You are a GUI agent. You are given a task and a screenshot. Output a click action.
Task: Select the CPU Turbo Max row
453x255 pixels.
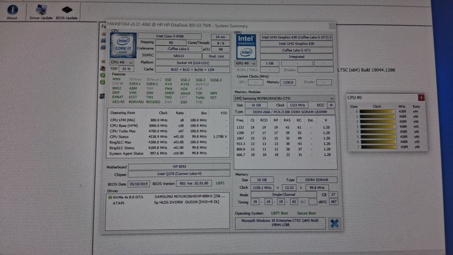click(168, 131)
